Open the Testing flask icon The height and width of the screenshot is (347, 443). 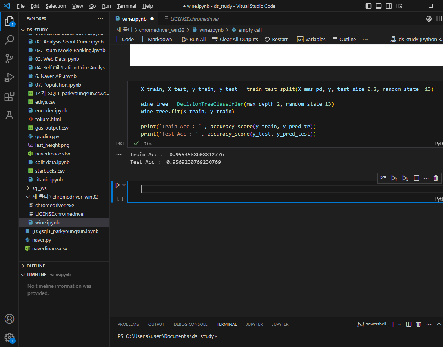click(9, 115)
